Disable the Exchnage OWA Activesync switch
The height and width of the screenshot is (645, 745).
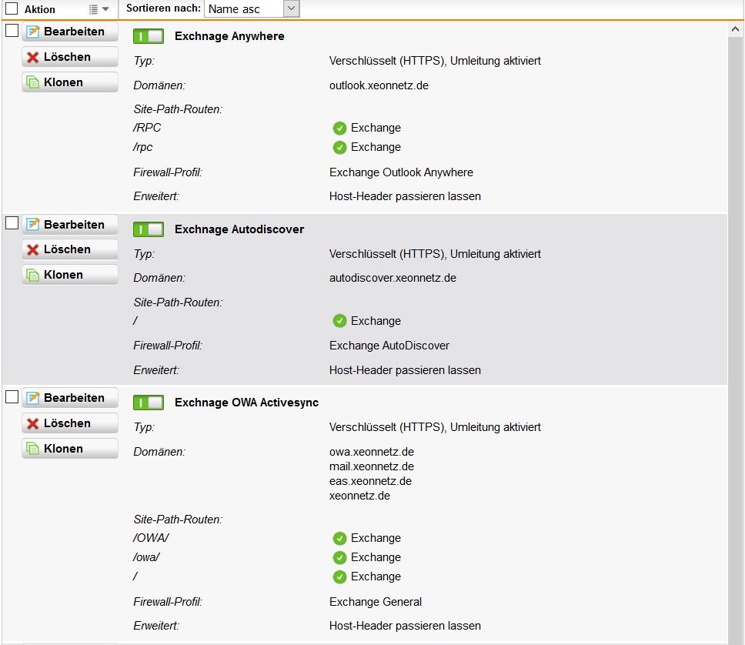(149, 403)
